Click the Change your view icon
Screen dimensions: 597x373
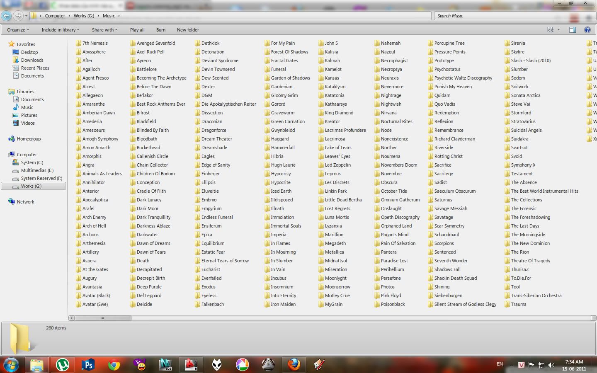550,30
